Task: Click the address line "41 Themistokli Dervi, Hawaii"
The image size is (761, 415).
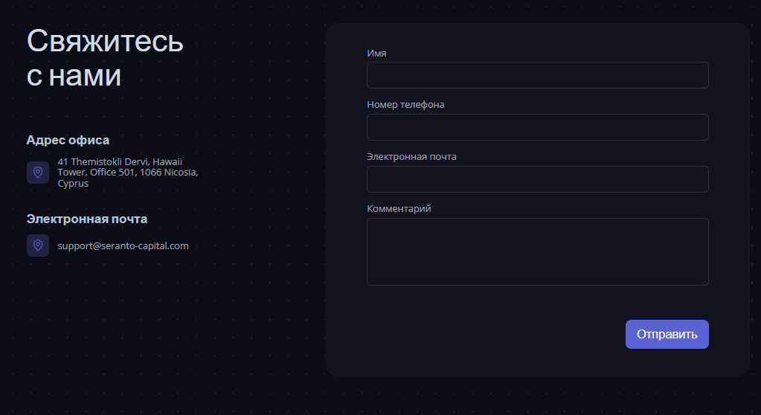Action: [120, 161]
